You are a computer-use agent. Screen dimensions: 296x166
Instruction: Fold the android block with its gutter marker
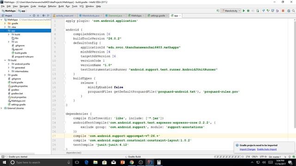[64, 30]
